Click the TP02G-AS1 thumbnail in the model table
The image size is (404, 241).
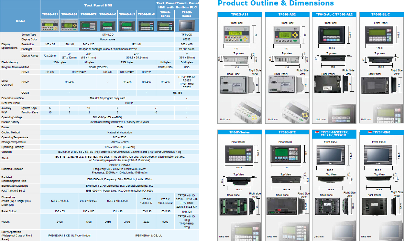click(x=50, y=25)
